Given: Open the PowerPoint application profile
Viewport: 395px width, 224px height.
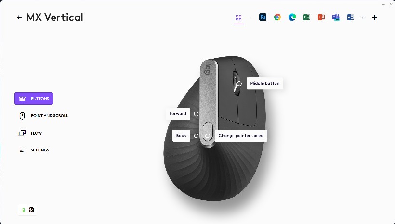Looking at the screenshot, I should (x=321, y=17).
